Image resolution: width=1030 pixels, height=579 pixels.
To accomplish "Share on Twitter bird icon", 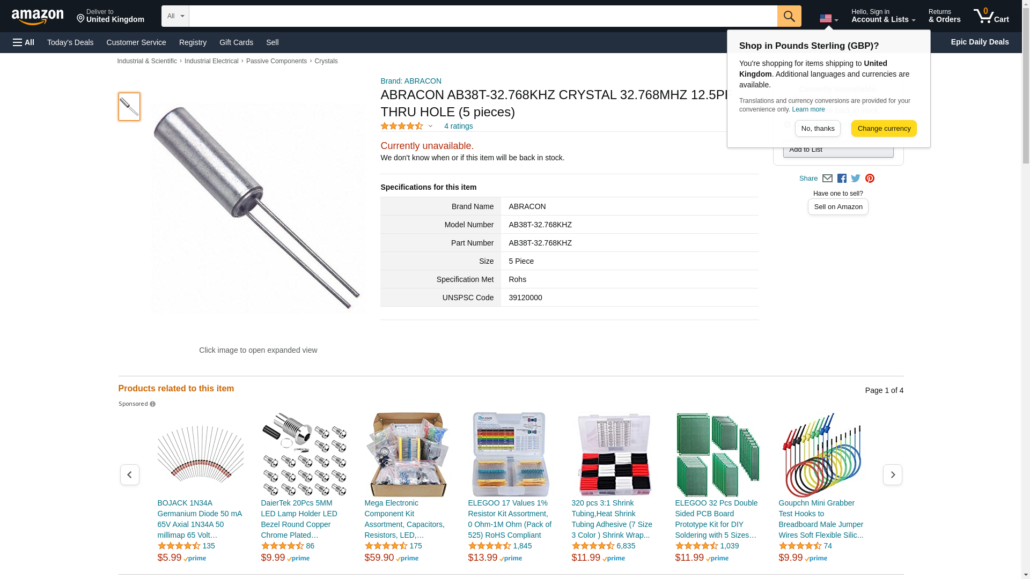I will pyautogui.click(x=856, y=179).
